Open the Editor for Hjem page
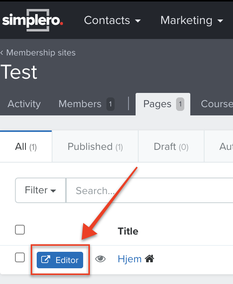 click(60, 260)
